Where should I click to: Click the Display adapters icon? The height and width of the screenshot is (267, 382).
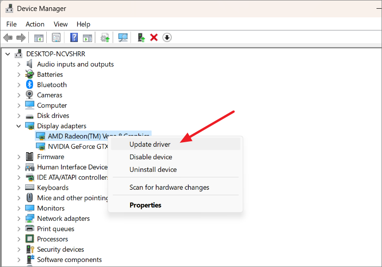(x=30, y=126)
